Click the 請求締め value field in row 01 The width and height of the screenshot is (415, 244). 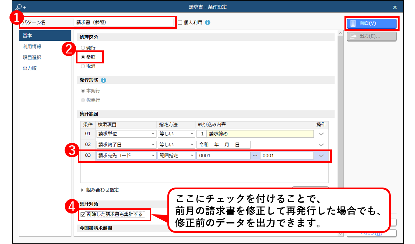260,134
